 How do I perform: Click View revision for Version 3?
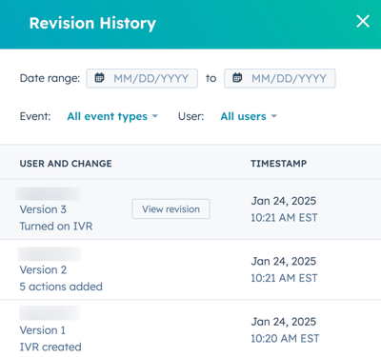170,208
